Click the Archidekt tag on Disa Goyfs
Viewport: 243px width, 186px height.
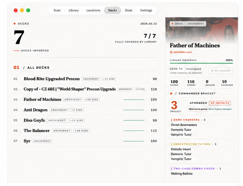tap(57, 120)
